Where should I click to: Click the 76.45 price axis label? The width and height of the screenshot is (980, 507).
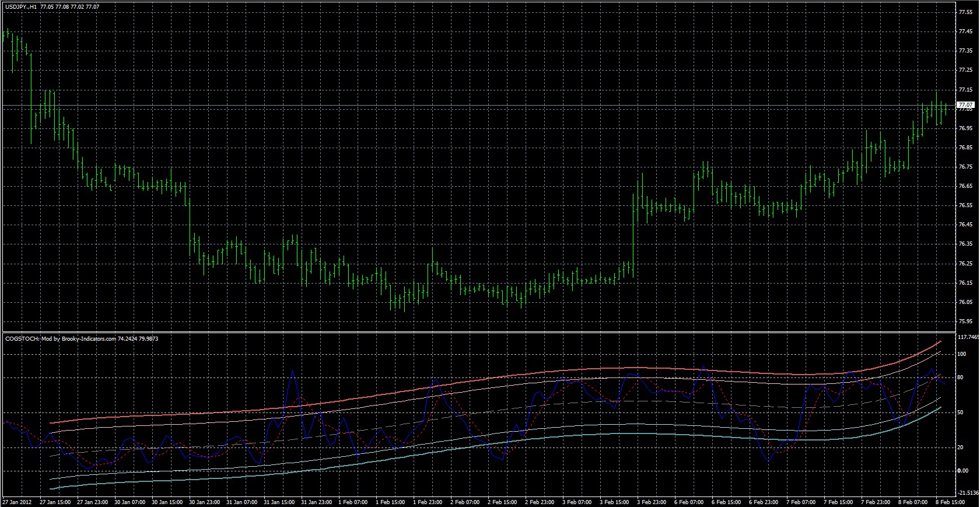965,225
